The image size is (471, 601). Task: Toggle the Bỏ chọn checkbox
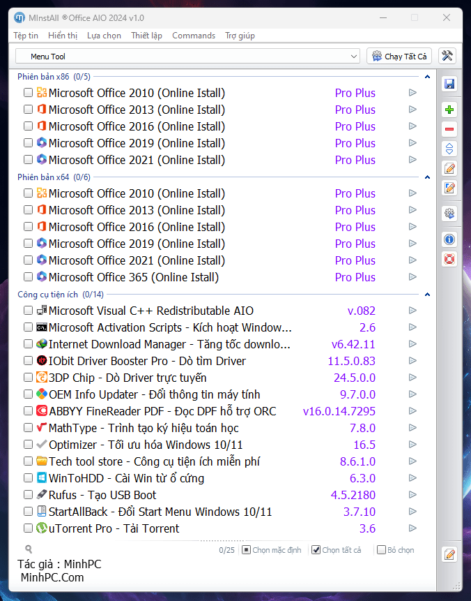(x=381, y=550)
